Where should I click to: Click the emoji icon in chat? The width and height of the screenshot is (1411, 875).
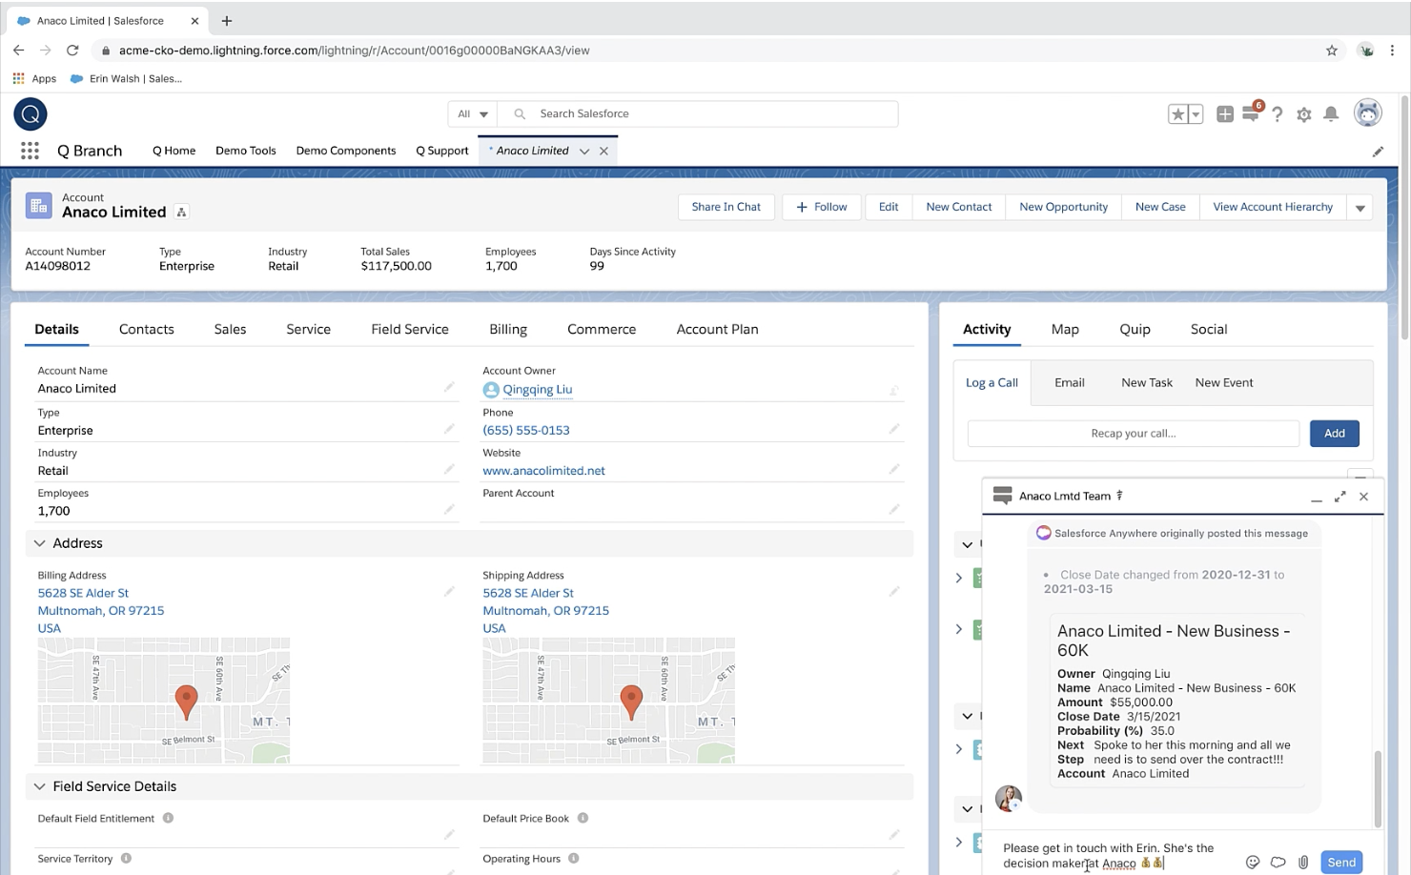pos(1253,862)
